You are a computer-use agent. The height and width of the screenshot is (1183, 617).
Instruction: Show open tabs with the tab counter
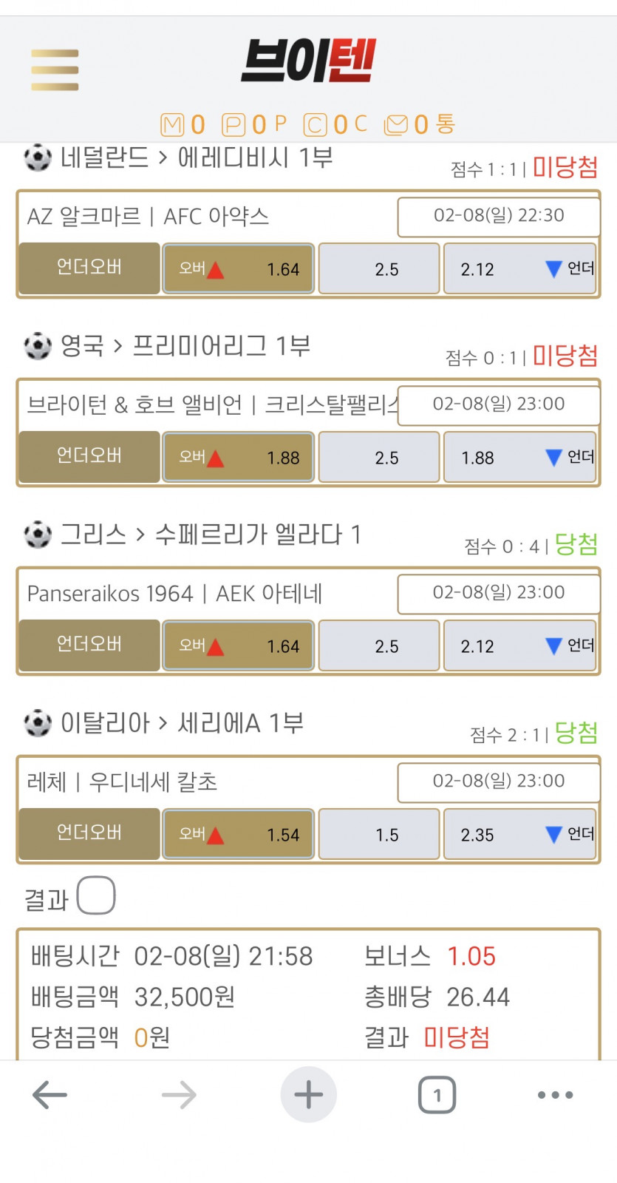coord(437,1095)
